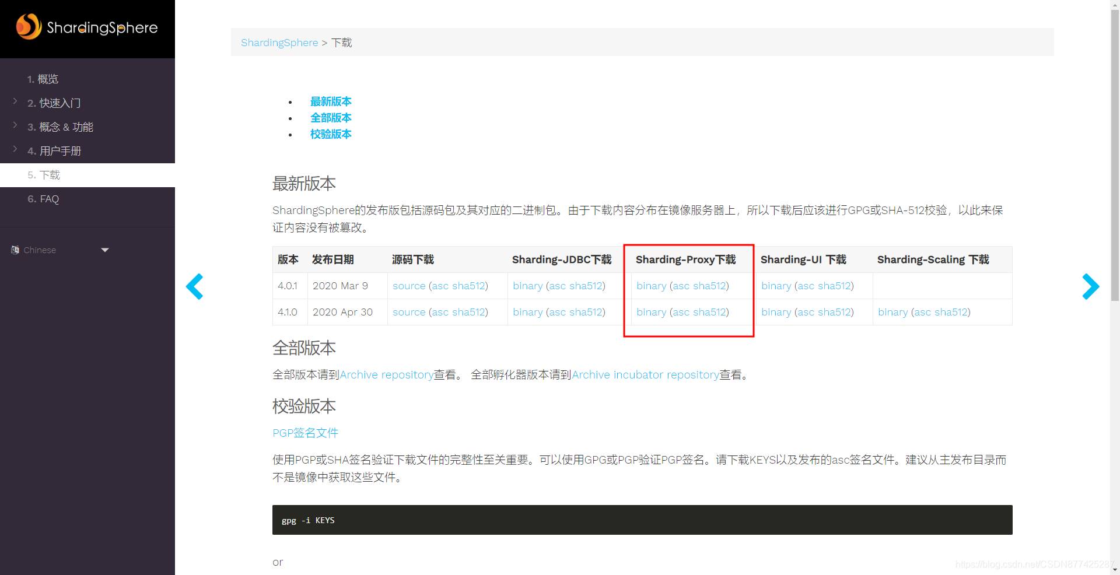Viewport: 1120px width, 575px height.
Task: Open the Archive incubator repository link
Action: (645, 374)
